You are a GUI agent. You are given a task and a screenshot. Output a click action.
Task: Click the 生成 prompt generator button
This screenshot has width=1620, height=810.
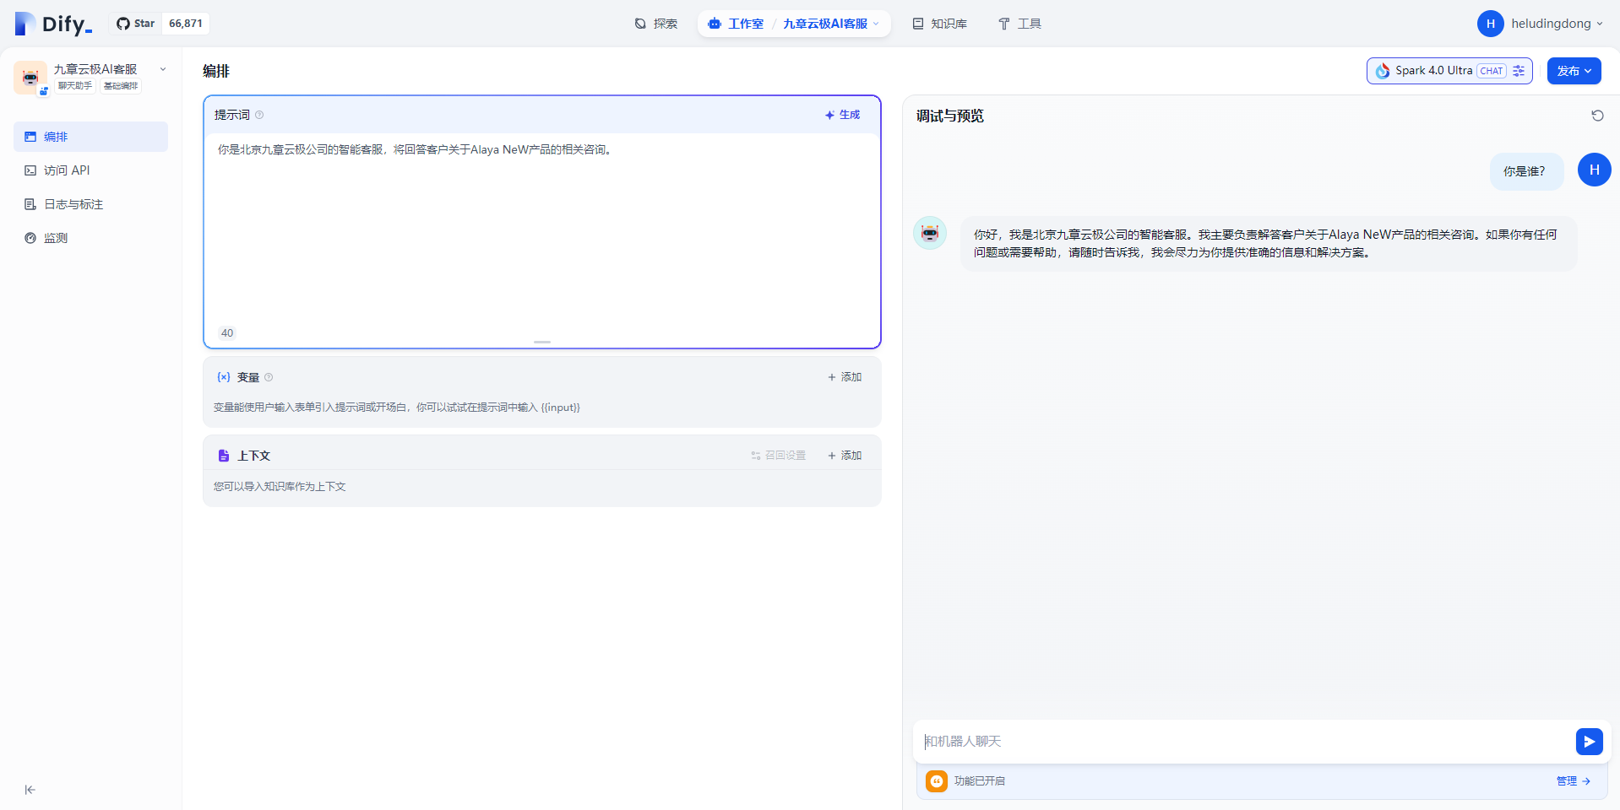tap(842, 115)
